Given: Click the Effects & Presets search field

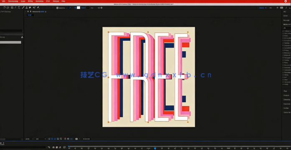Looking at the screenshot, I should pyautogui.click(x=287, y=28).
